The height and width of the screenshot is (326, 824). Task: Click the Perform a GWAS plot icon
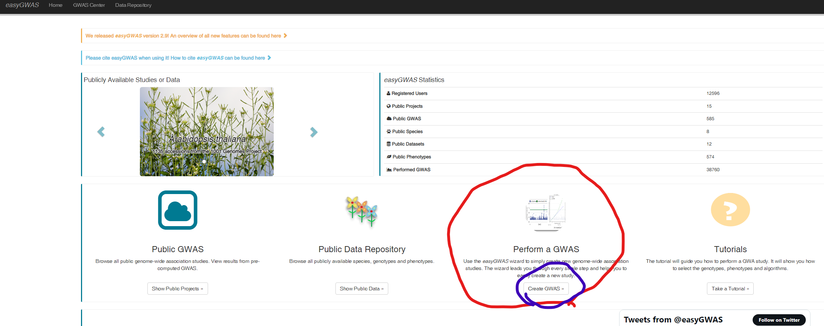[546, 213]
